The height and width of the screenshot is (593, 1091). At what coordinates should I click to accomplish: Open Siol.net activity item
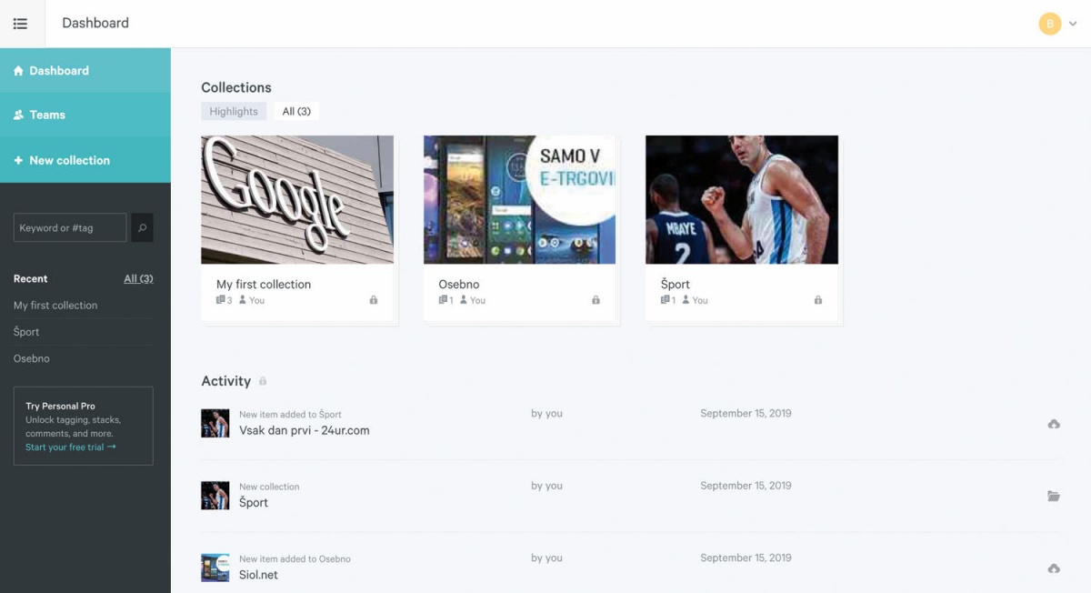[x=258, y=575]
